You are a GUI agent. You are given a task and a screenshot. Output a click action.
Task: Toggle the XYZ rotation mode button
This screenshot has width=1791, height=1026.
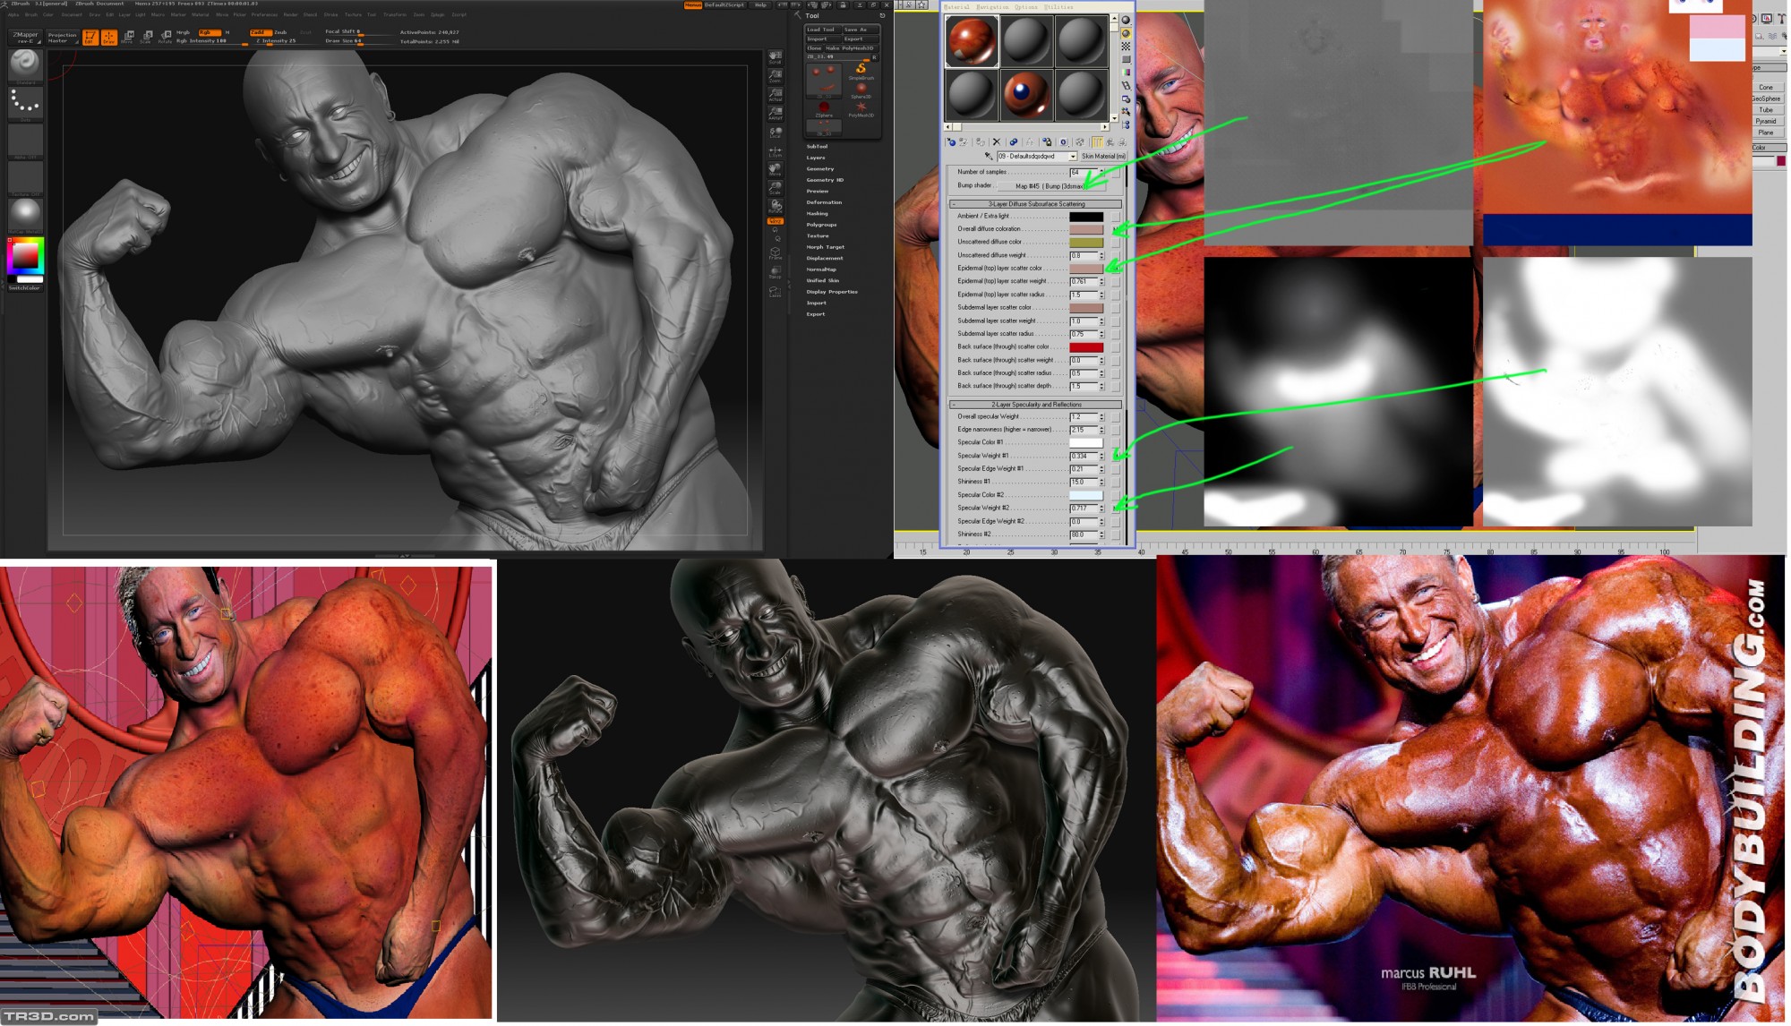pyautogui.click(x=775, y=220)
